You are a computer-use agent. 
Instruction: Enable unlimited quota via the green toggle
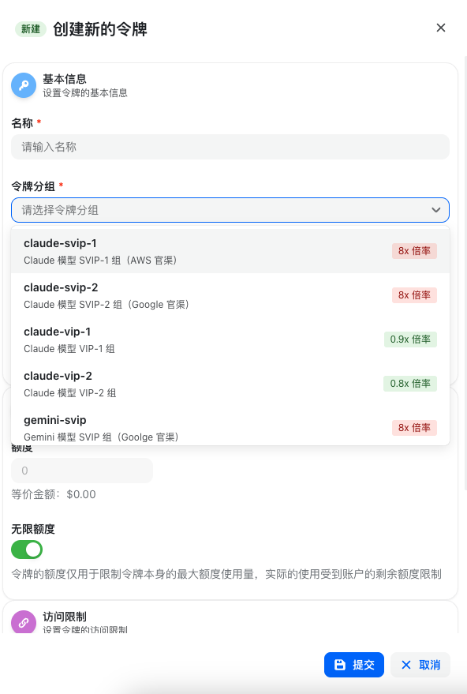point(27,550)
